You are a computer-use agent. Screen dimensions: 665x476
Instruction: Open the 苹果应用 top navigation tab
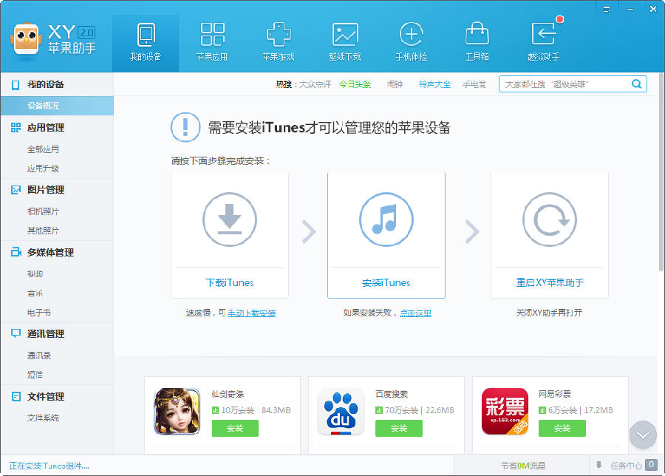click(x=212, y=43)
